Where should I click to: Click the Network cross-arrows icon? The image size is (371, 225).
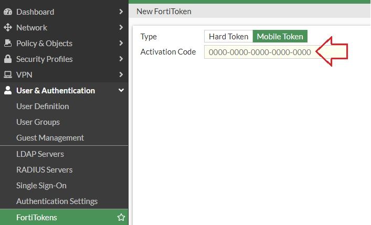tap(8, 27)
